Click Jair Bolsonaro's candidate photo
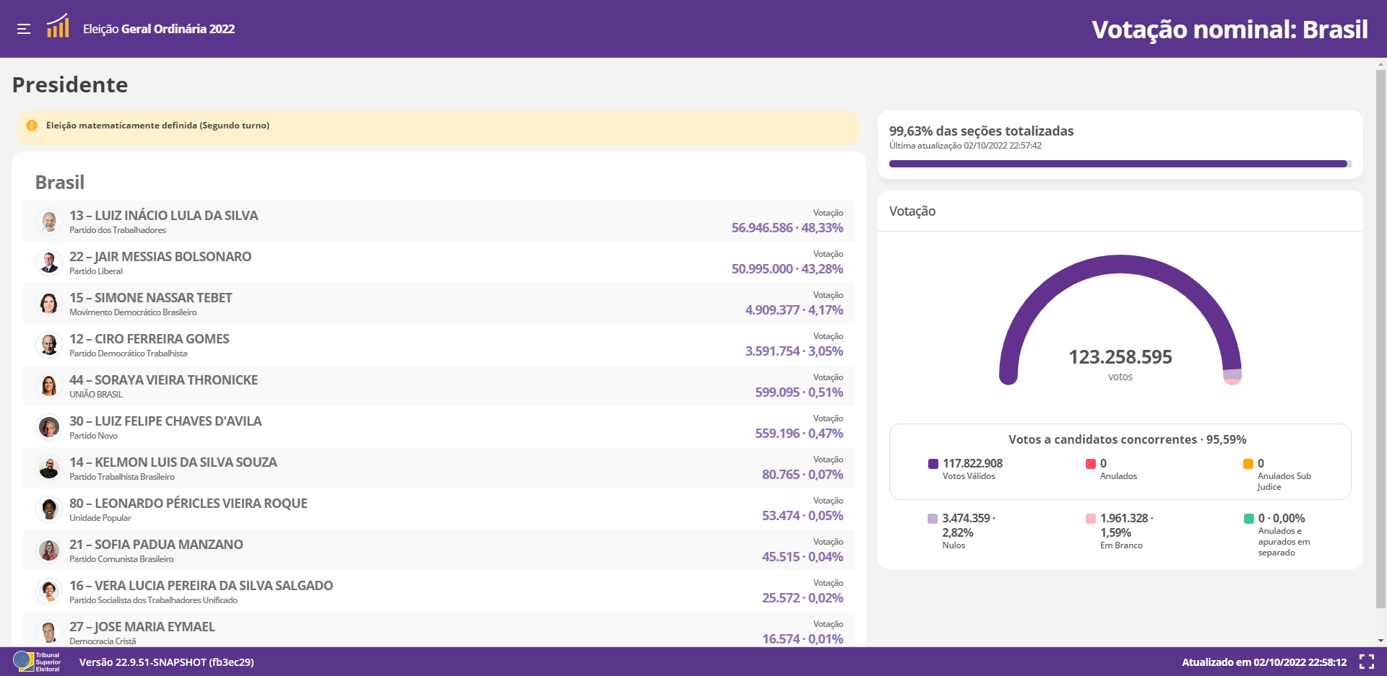This screenshot has width=1387, height=676. [x=49, y=263]
